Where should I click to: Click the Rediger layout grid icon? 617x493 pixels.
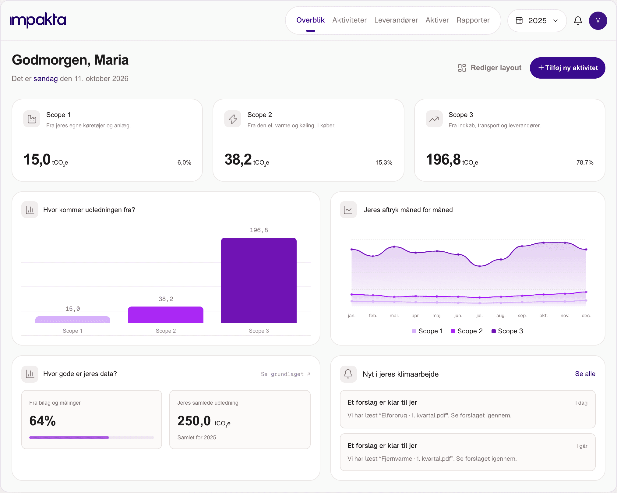[462, 68]
